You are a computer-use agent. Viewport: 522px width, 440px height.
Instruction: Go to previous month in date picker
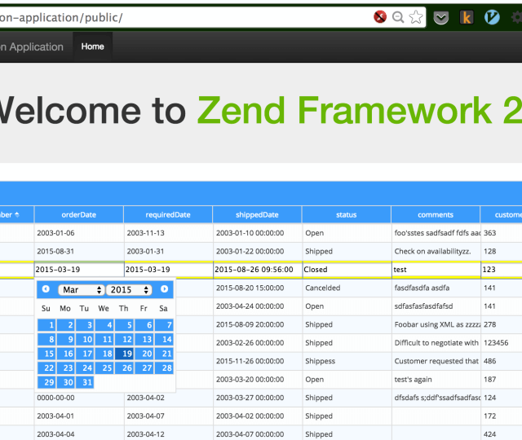click(46, 289)
